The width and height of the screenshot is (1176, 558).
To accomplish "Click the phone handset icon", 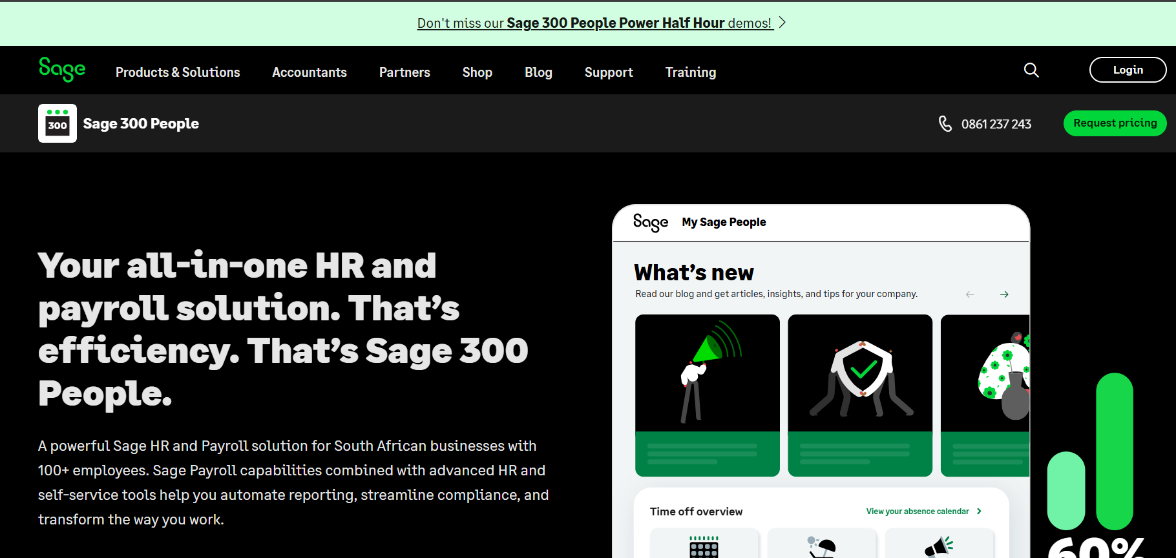I will click(945, 123).
